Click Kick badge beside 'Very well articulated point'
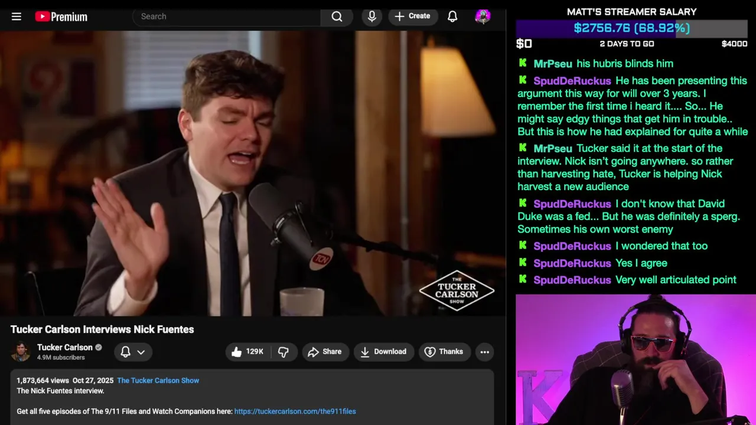 point(523,279)
